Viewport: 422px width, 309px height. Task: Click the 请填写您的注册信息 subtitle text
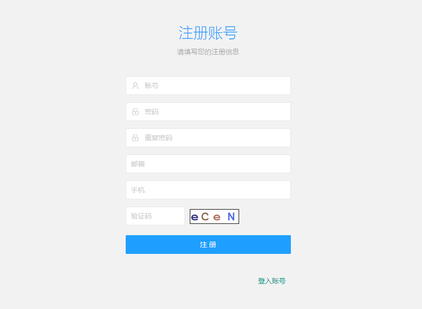[x=208, y=52]
